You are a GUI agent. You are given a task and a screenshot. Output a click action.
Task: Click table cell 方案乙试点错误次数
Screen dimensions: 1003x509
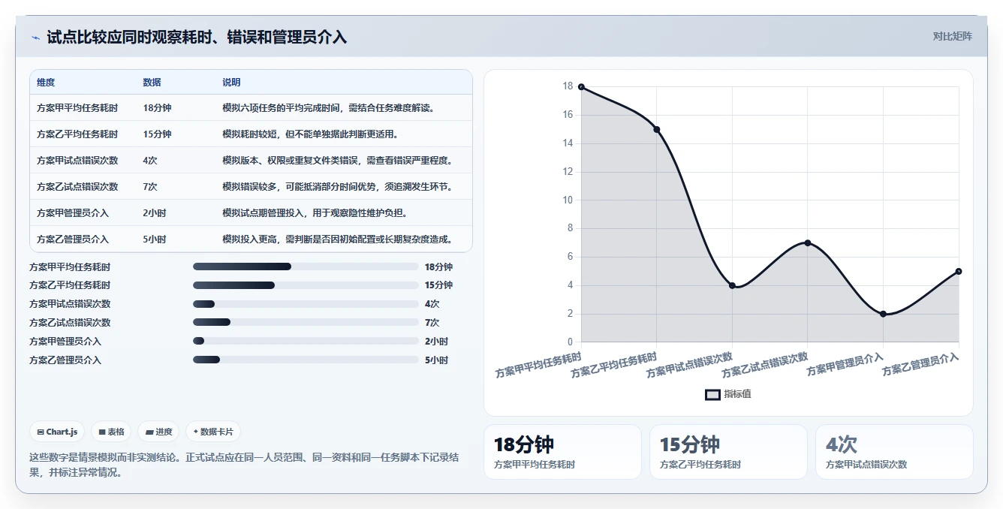(x=77, y=187)
